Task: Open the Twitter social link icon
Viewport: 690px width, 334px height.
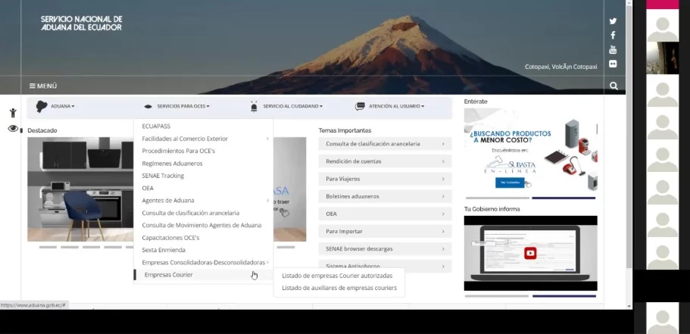Action: tap(613, 21)
